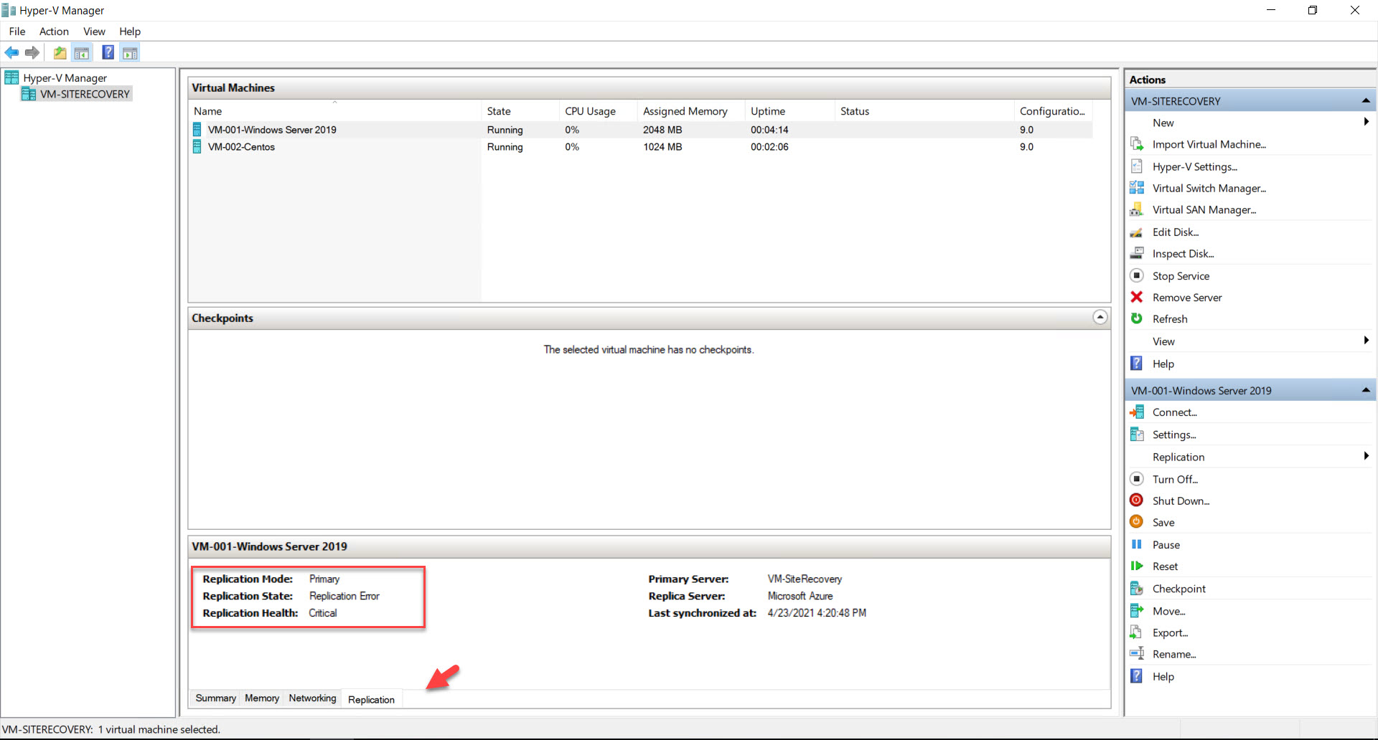Click the Rename icon
This screenshot has width=1378, height=740.
point(1137,654)
